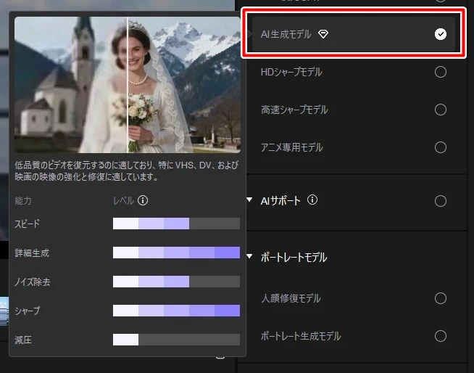Screen dimensions: 474x373
Task: Click the 詳細生成 row label
Action: (32, 253)
